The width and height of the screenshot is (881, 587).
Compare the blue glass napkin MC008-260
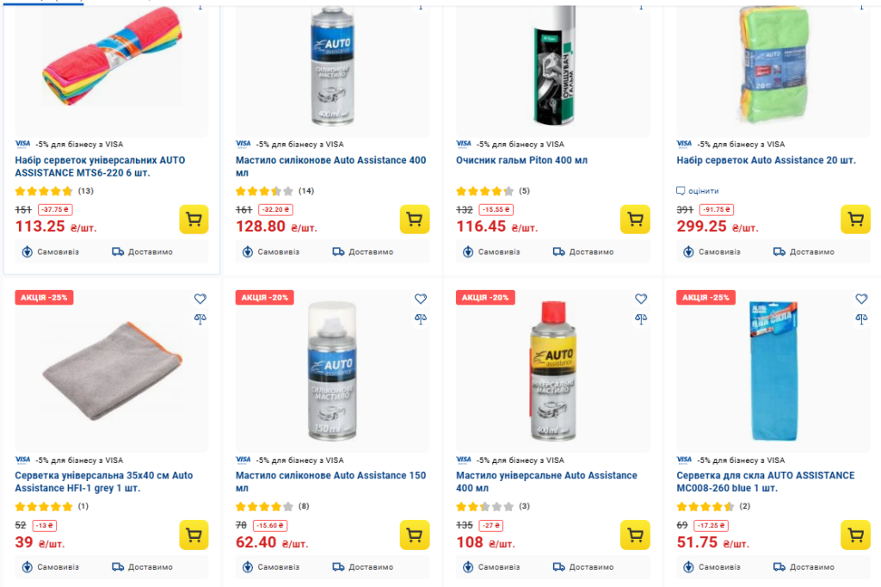tap(861, 318)
